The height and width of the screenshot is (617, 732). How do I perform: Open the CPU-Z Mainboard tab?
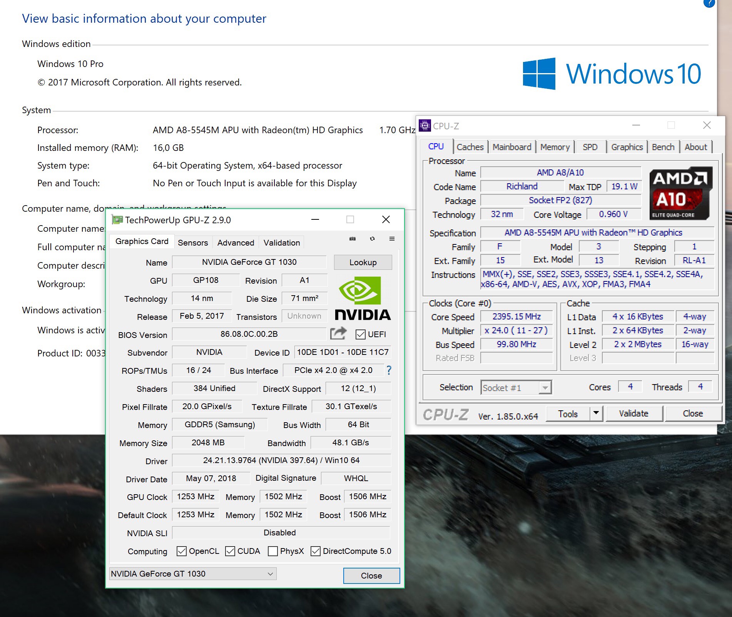pos(512,147)
